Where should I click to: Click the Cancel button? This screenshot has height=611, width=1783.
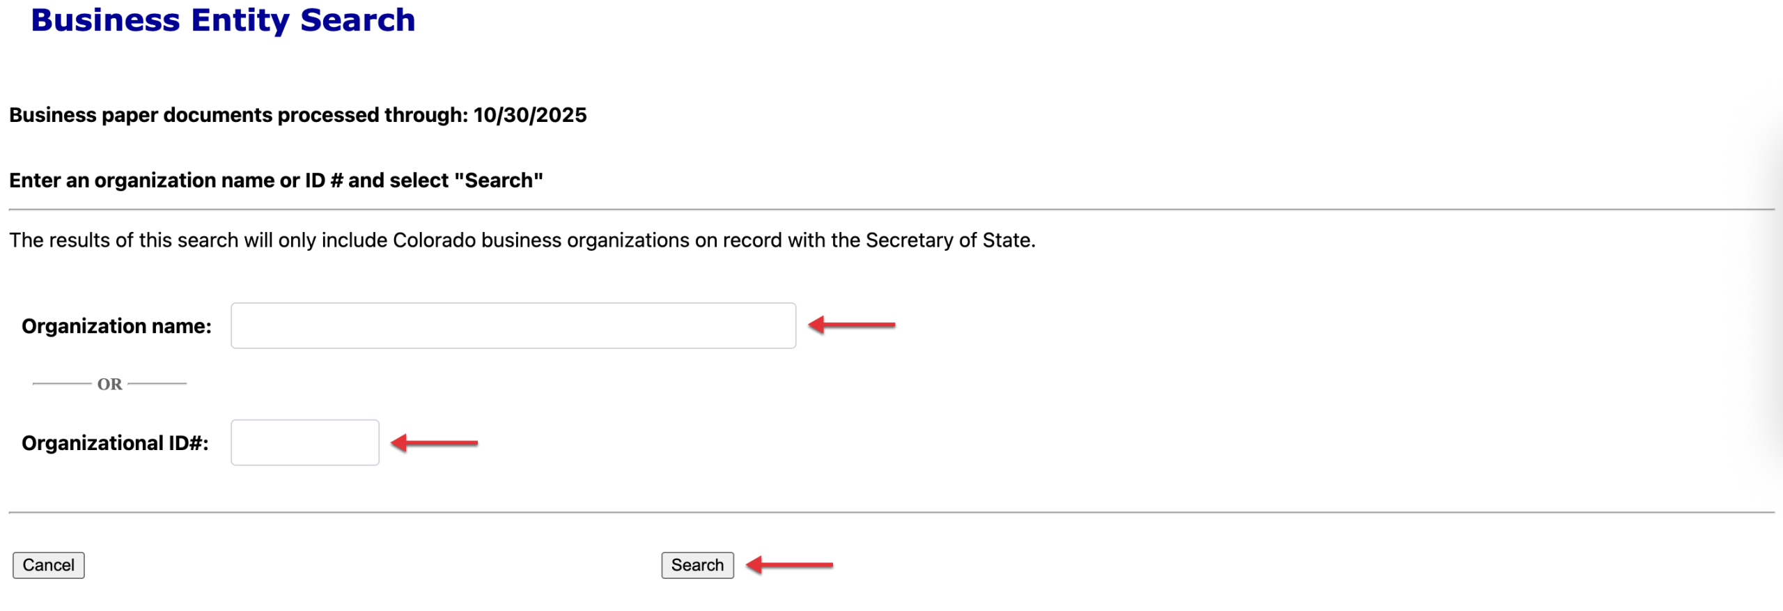[48, 565]
